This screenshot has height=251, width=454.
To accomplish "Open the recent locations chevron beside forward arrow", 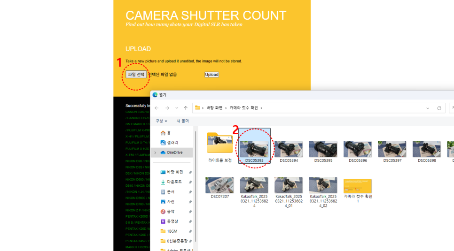I will (176, 108).
